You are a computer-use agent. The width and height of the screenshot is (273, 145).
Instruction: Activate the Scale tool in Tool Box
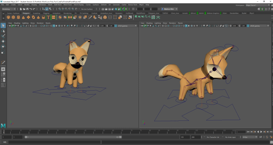click(3, 52)
